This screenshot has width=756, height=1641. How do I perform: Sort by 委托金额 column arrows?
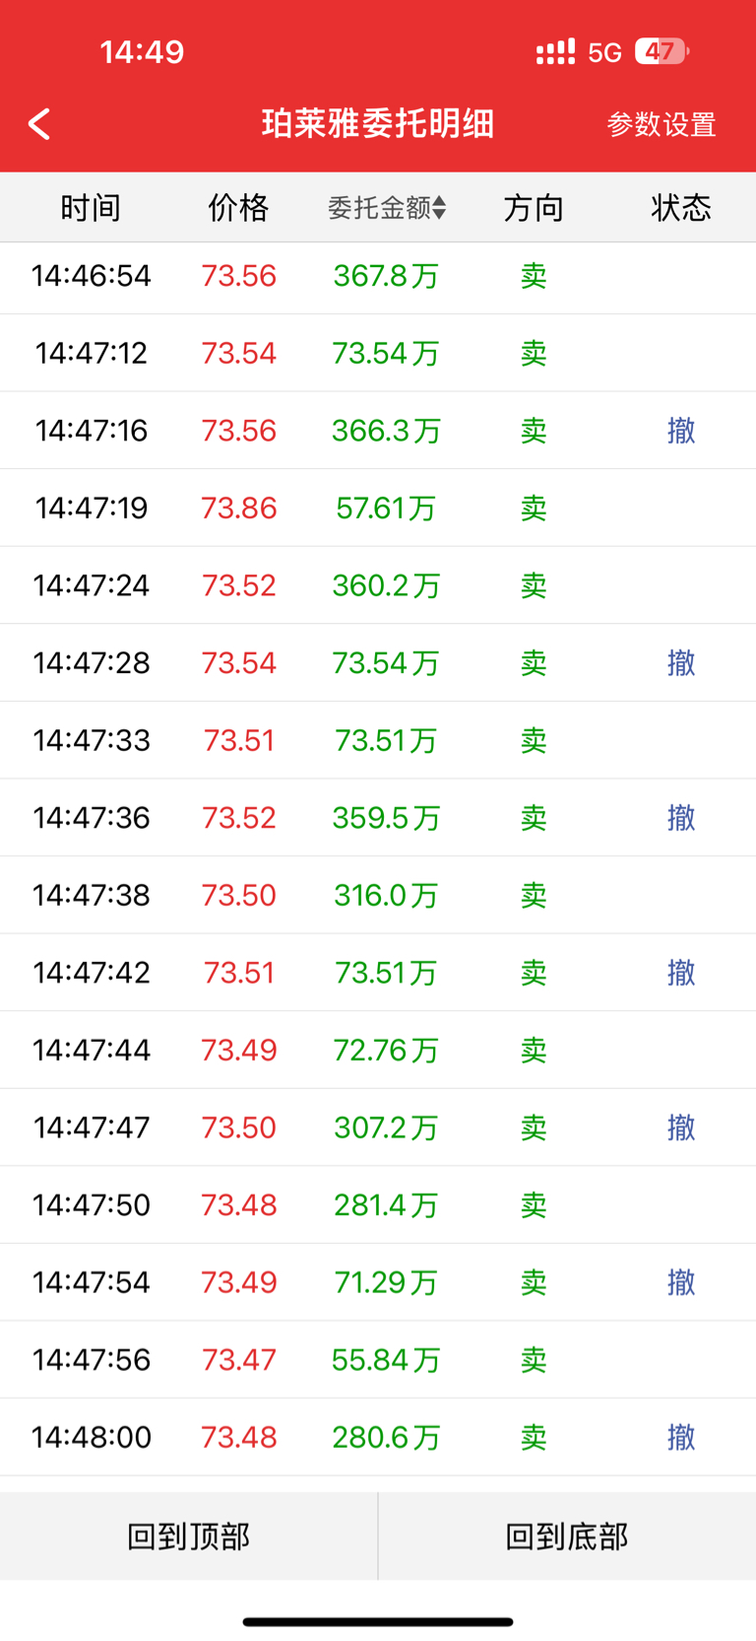[x=439, y=208]
